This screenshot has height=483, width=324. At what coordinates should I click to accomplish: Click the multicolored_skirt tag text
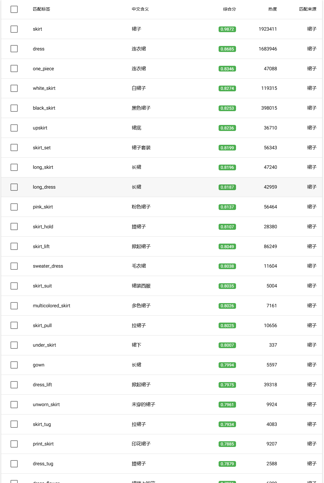(52, 306)
